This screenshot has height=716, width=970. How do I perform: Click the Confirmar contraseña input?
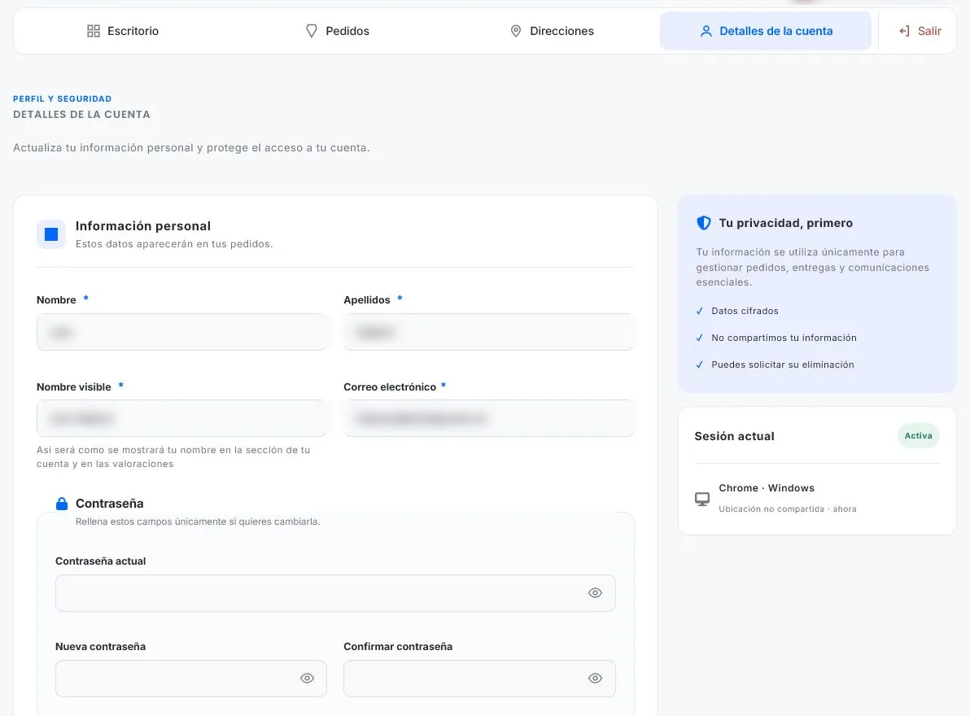(479, 679)
